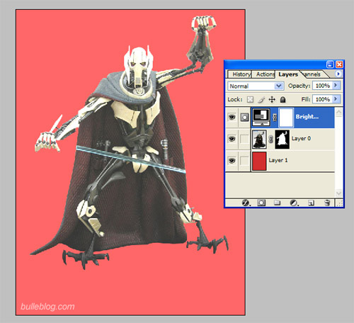The height and width of the screenshot is (323, 354).
Task: Click layers list scrollbar up arrow
Action: click(338, 112)
